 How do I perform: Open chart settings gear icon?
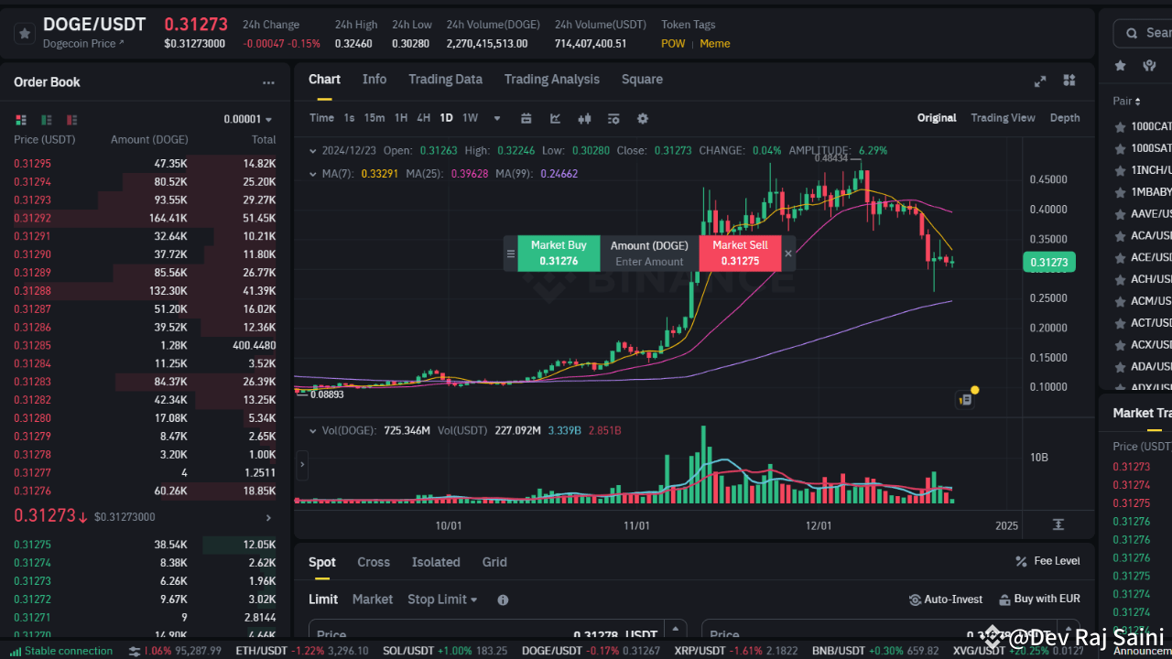(x=643, y=118)
